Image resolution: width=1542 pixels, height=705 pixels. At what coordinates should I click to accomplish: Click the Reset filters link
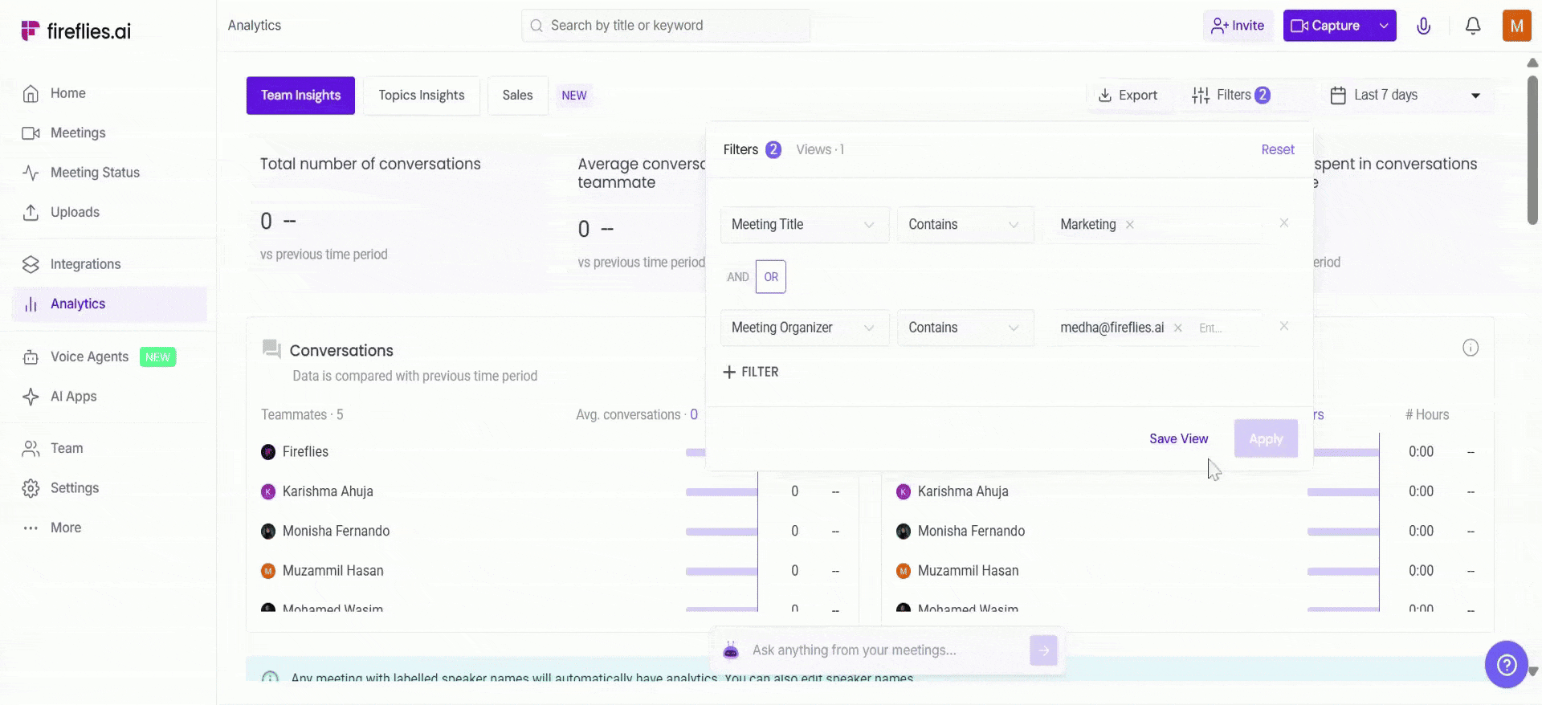tap(1277, 149)
